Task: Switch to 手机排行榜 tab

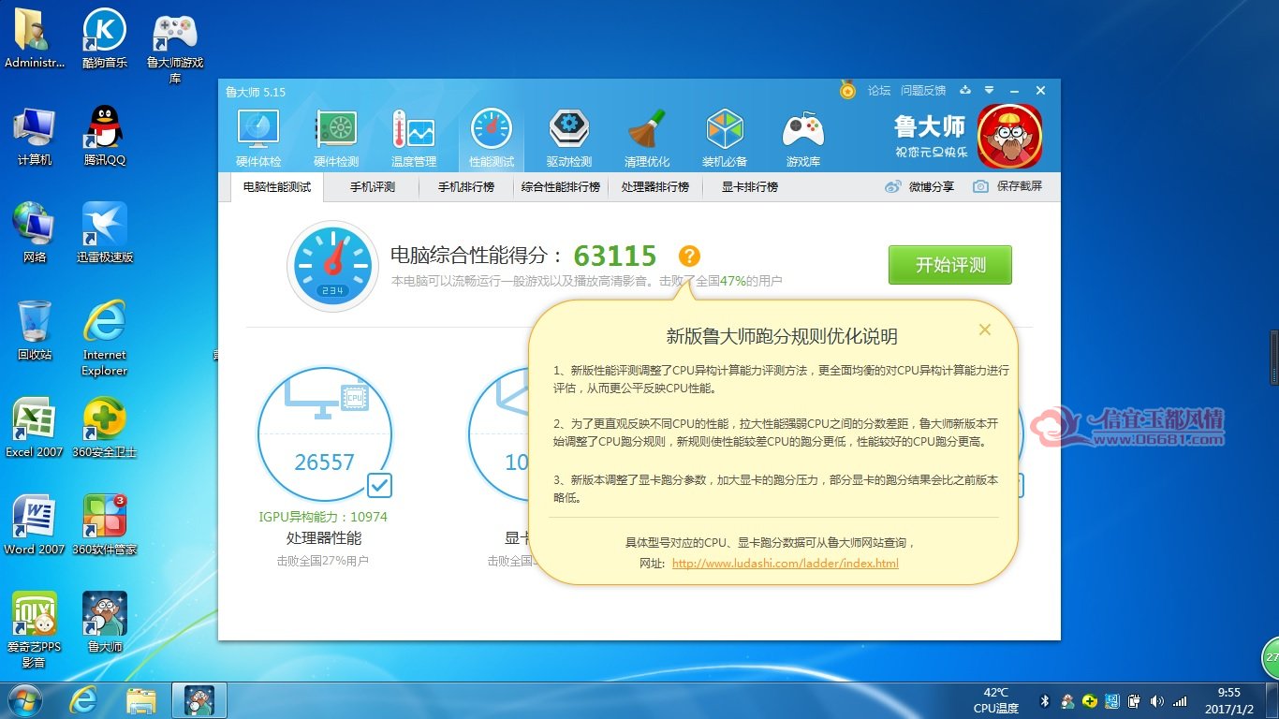Action: [466, 187]
